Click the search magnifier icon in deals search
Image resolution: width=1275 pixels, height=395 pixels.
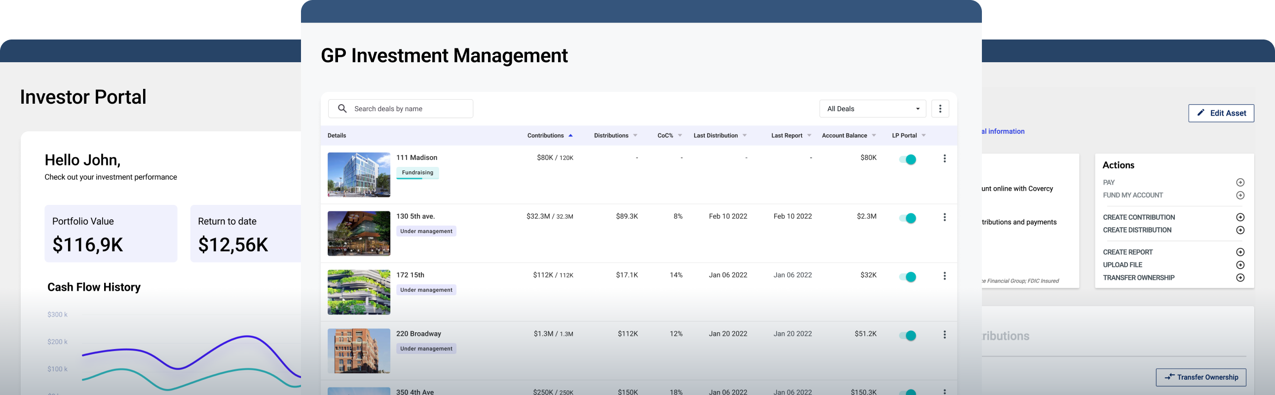(x=342, y=109)
